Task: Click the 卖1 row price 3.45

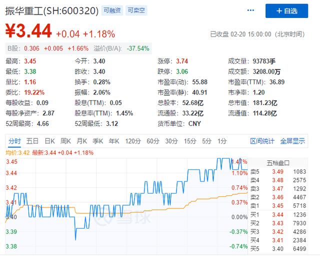Action: tap(278, 205)
